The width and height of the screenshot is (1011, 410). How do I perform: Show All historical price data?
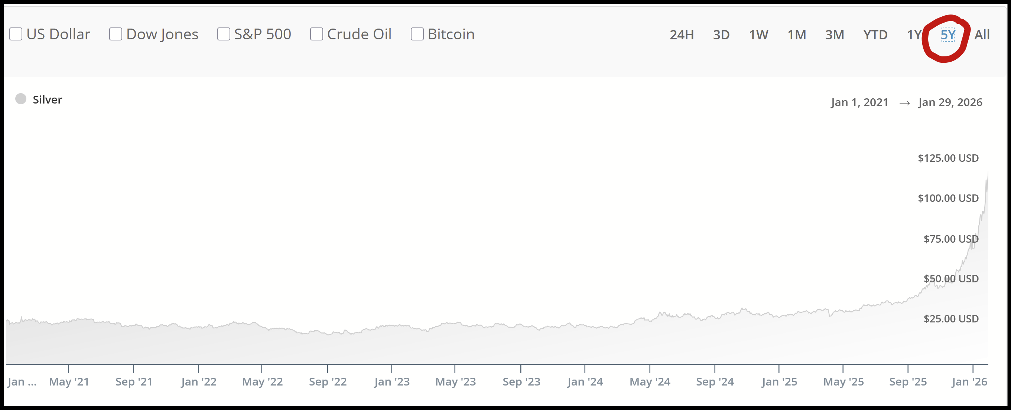tap(982, 35)
